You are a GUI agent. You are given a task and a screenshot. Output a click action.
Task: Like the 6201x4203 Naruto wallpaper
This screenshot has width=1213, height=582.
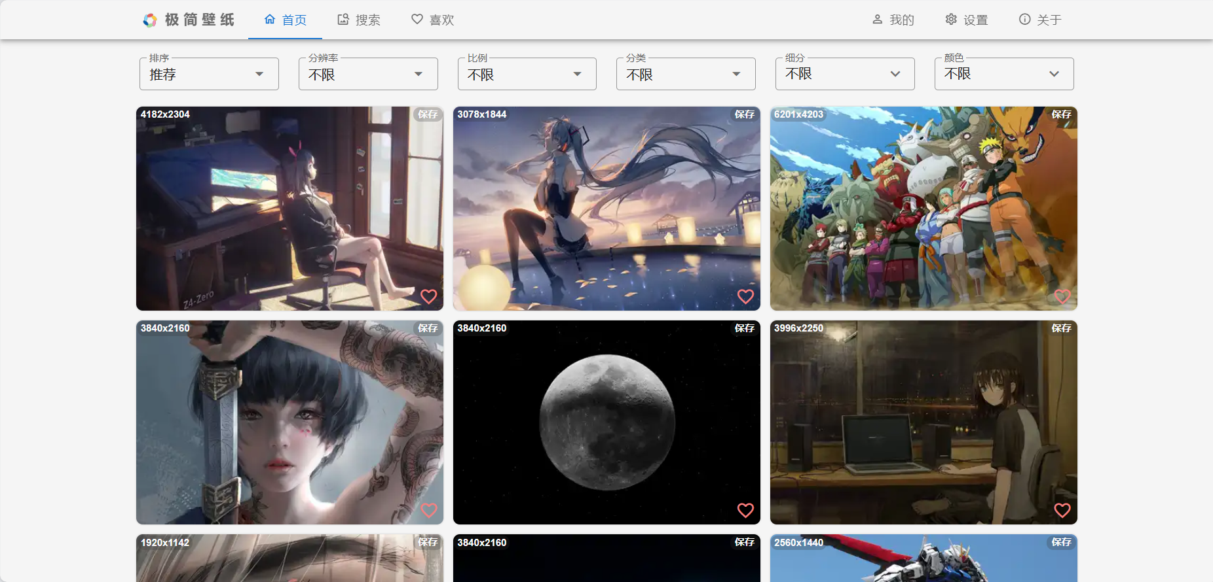[x=1062, y=296]
